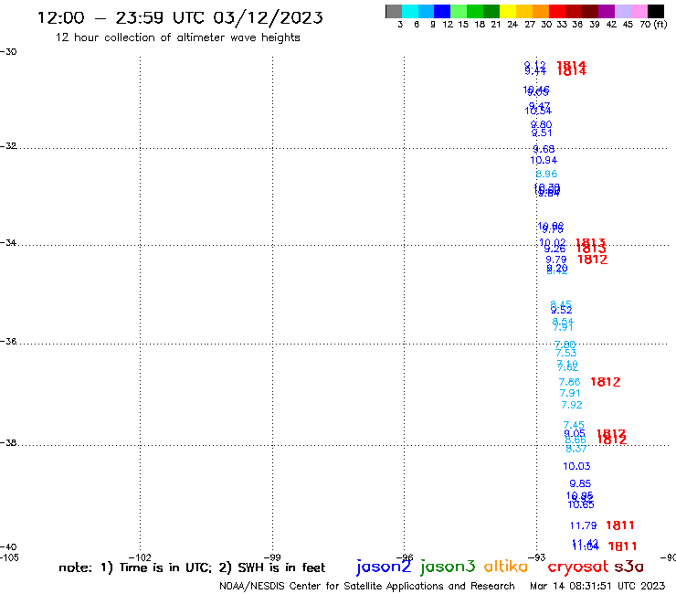Click the wave height value 9.85
676x594 pixels.
coord(580,483)
